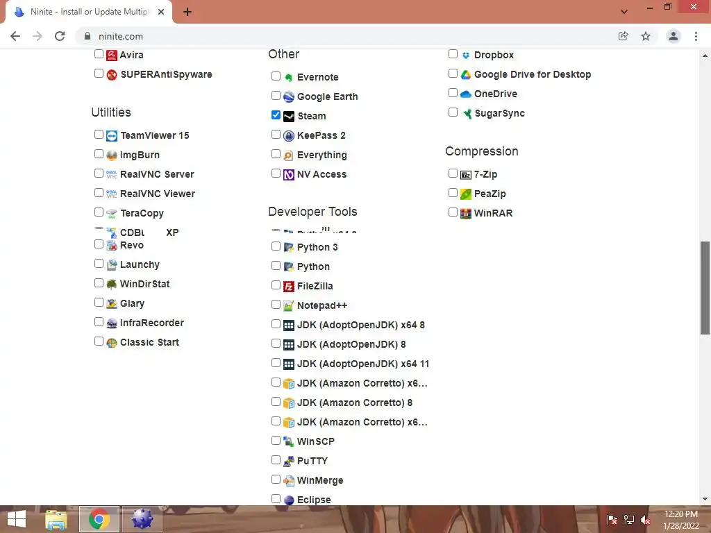Select the Python 3 checkbox
711x533 pixels.
276,246
